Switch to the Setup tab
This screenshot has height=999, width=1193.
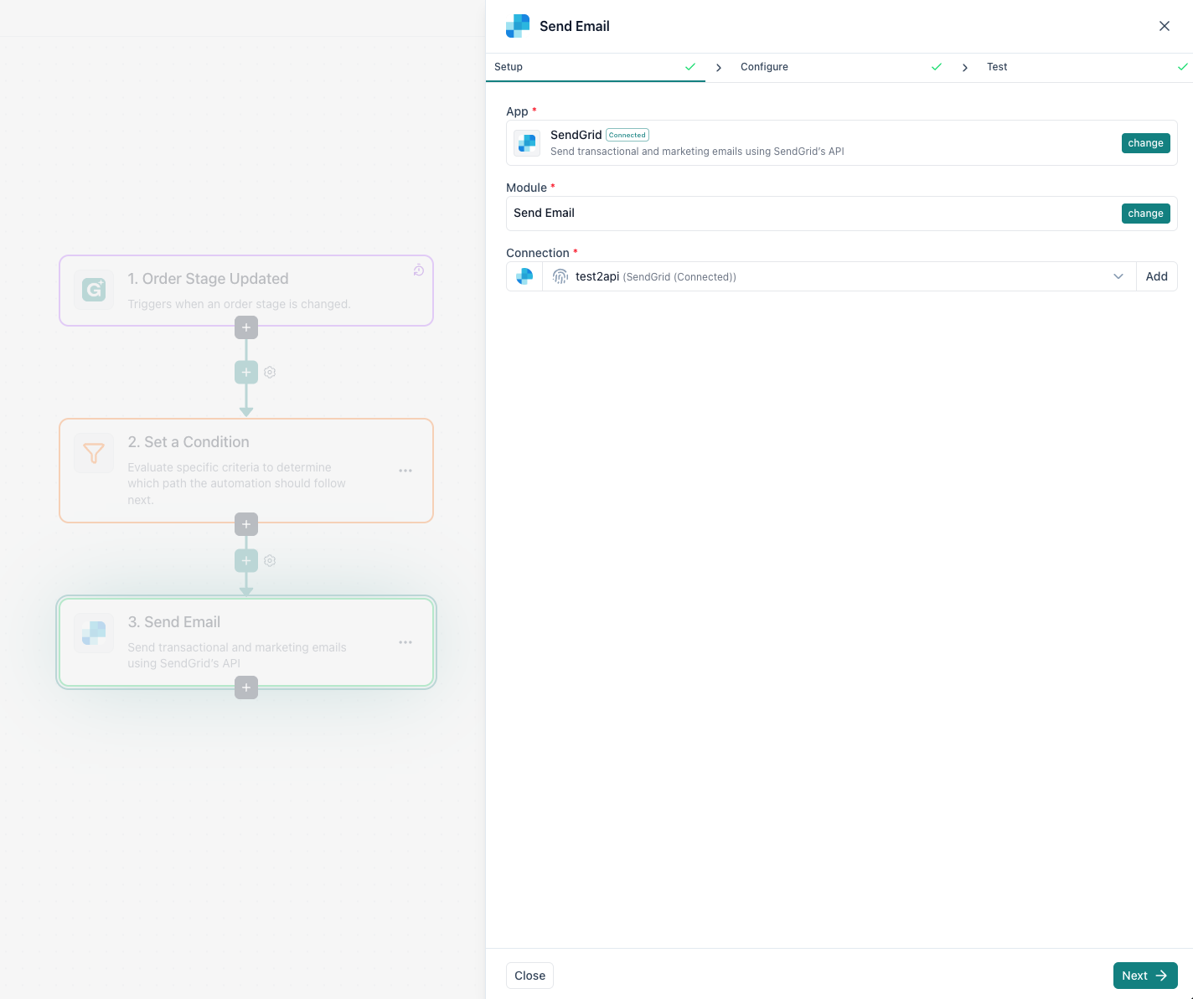(x=509, y=67)
